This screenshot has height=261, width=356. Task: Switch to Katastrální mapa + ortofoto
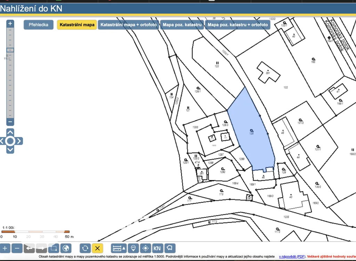click(x=129, y=25)
